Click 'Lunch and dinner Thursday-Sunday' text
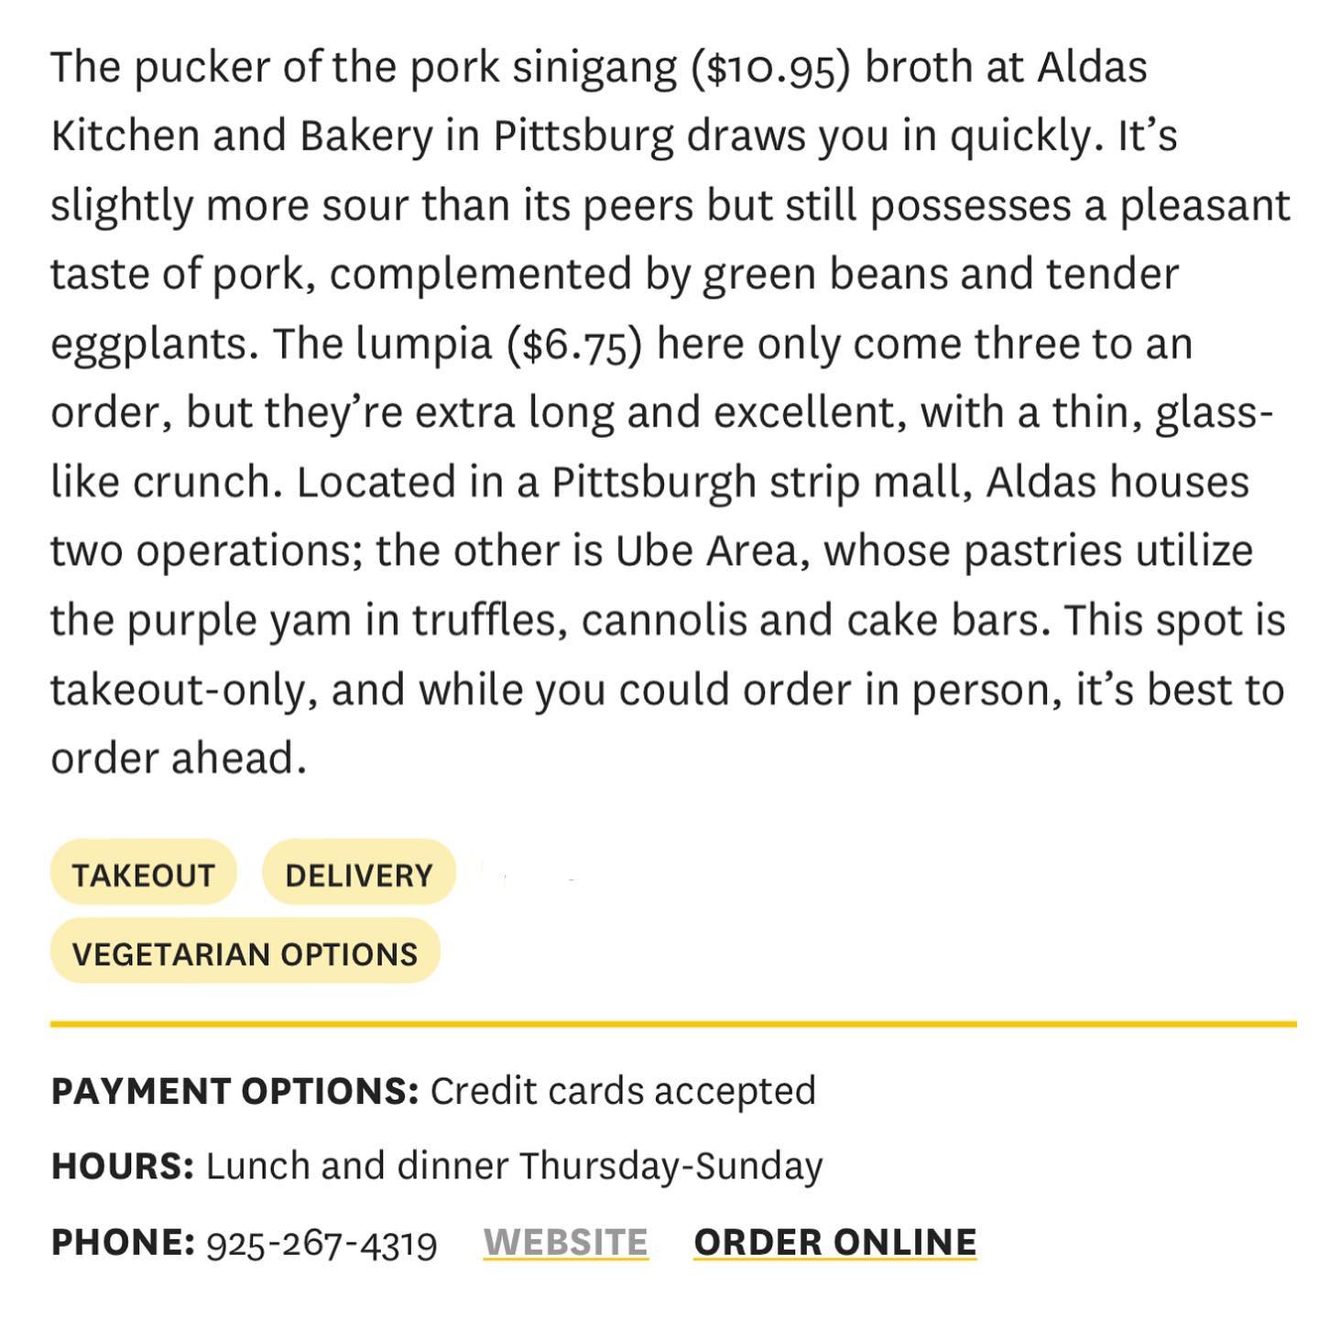The width and height of the screenshot is (1319, 1319). [514, 1166]
